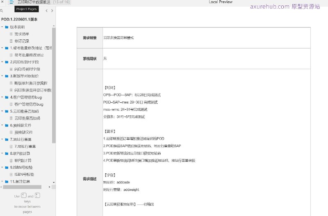The image size is (328, 216).
Task: Click the sitemap vertical scrollbar thumb
Action: (54, 85)
